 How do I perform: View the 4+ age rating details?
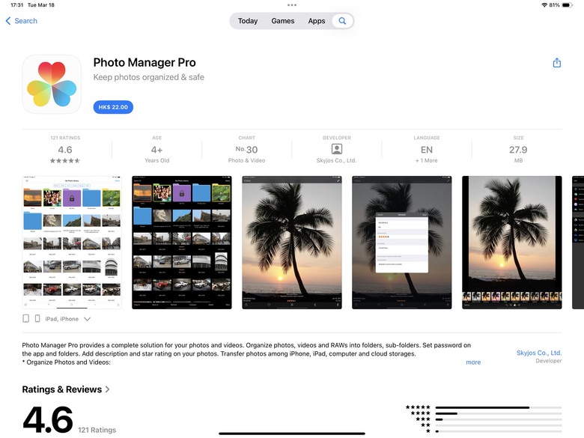tap(156, 149)
